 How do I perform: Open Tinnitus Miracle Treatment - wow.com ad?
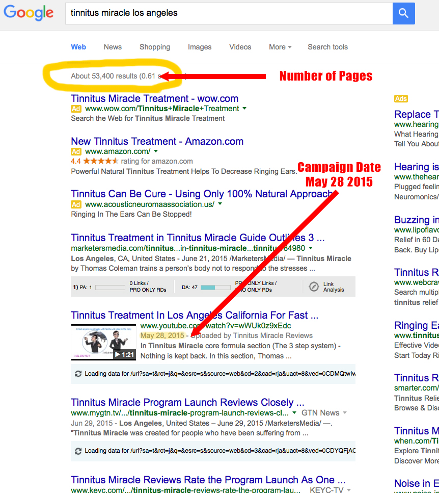pos(154,98)
